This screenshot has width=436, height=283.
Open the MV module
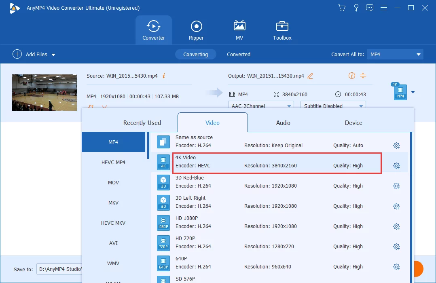[x=239, y=30]
